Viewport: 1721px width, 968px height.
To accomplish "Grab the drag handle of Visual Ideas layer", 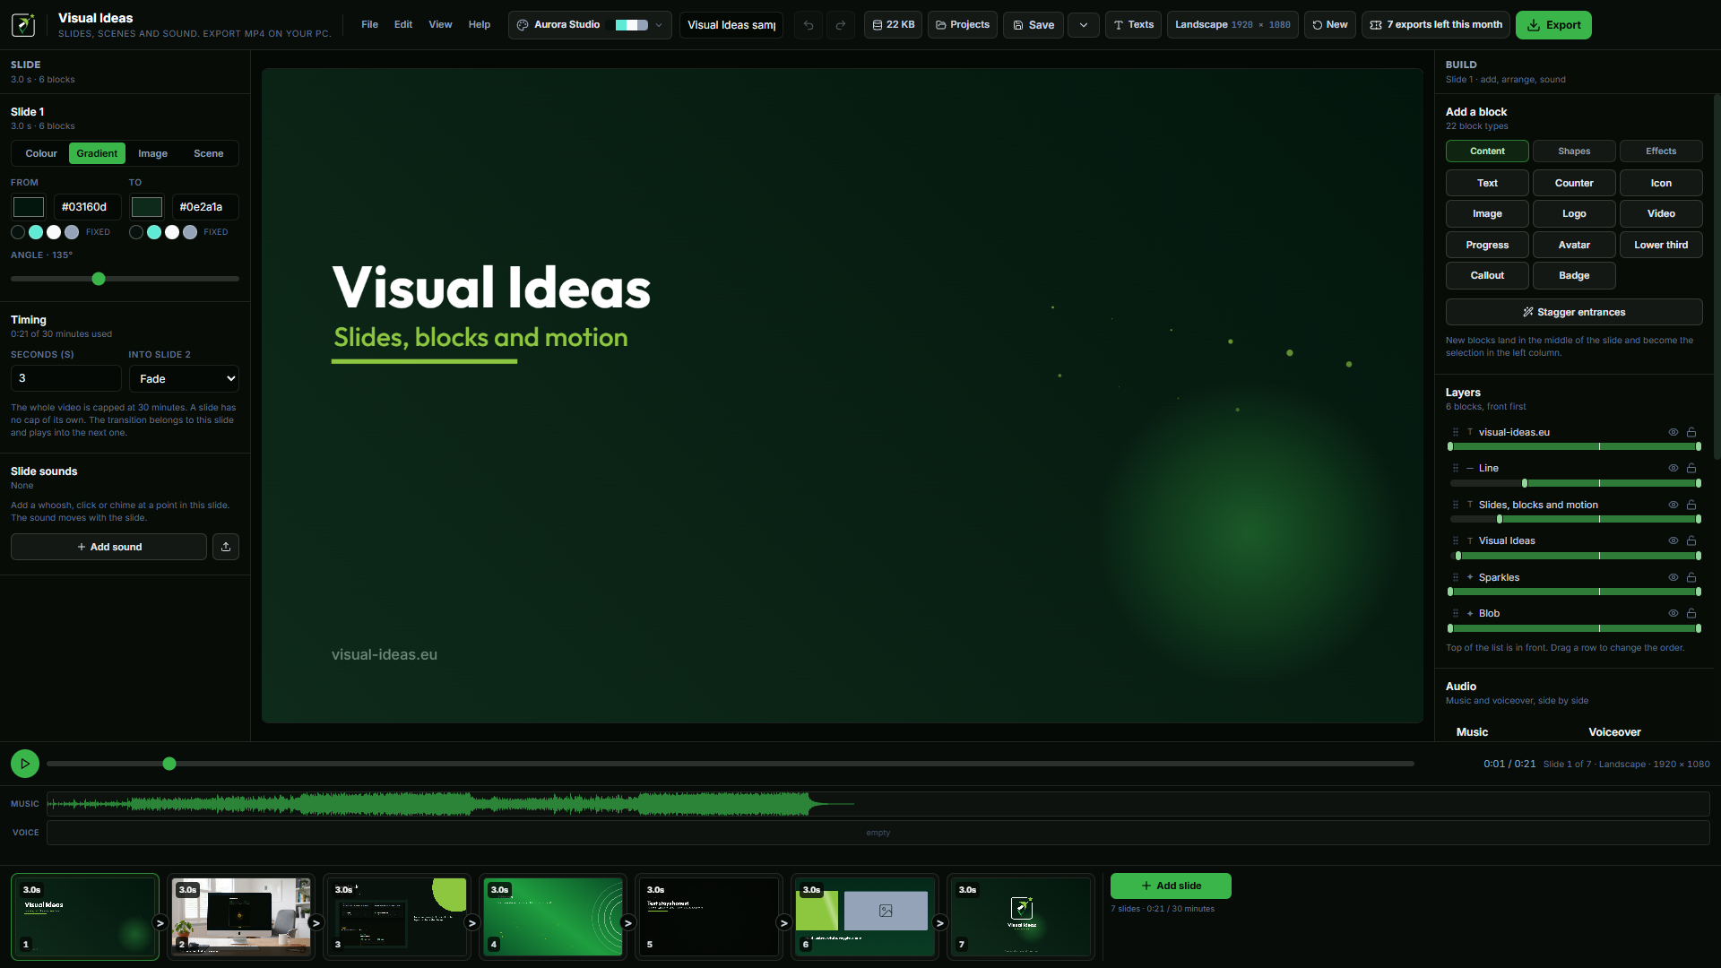I will tap(1456, 540).
